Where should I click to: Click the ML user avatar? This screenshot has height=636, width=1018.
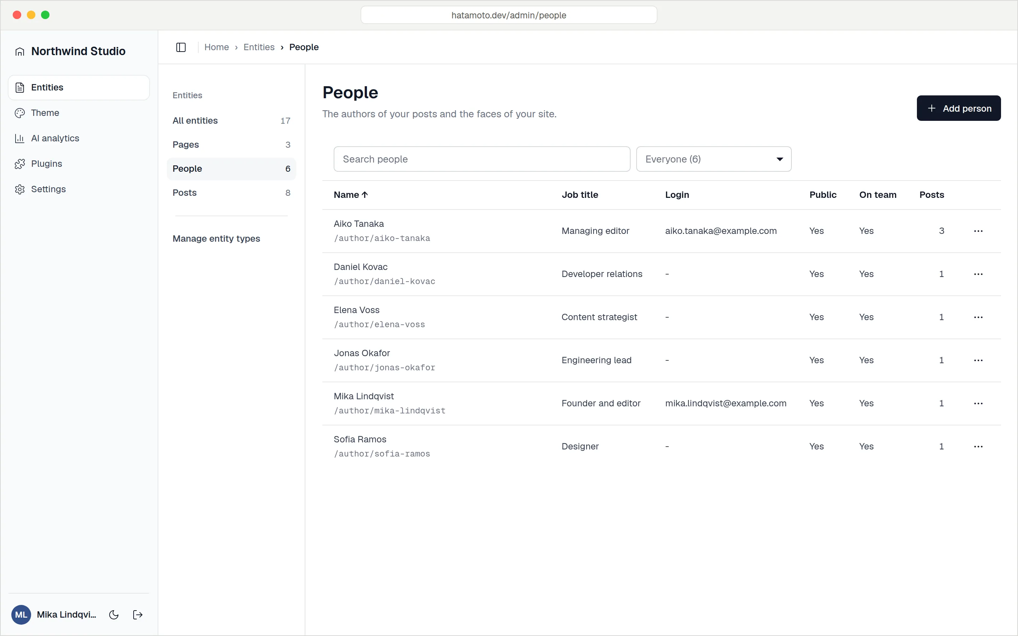(x=21, y=614)
